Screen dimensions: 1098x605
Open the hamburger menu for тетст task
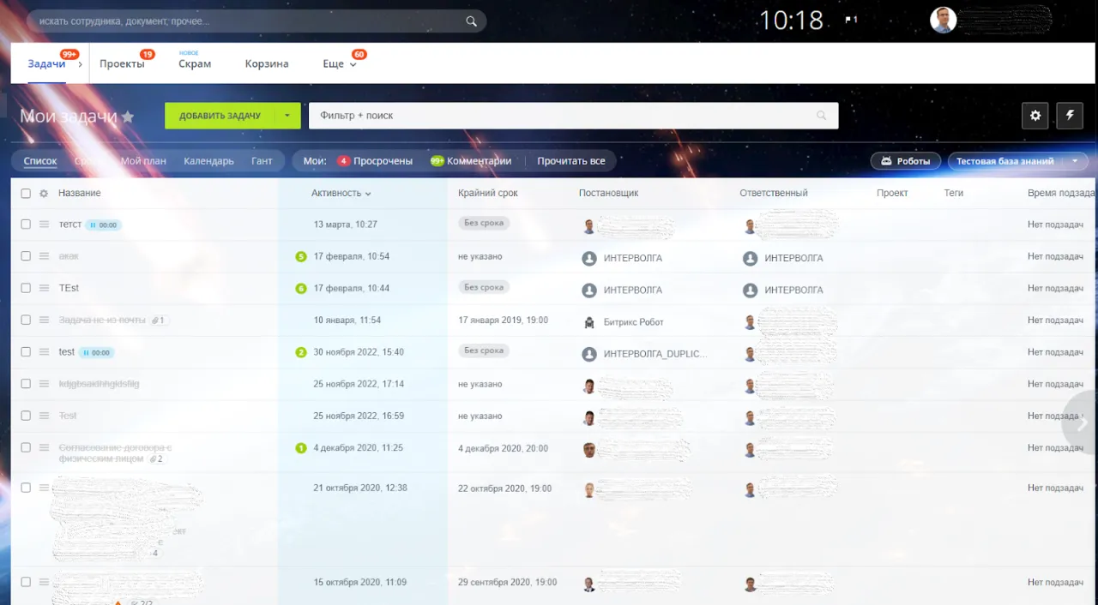[x=44, y=225]
